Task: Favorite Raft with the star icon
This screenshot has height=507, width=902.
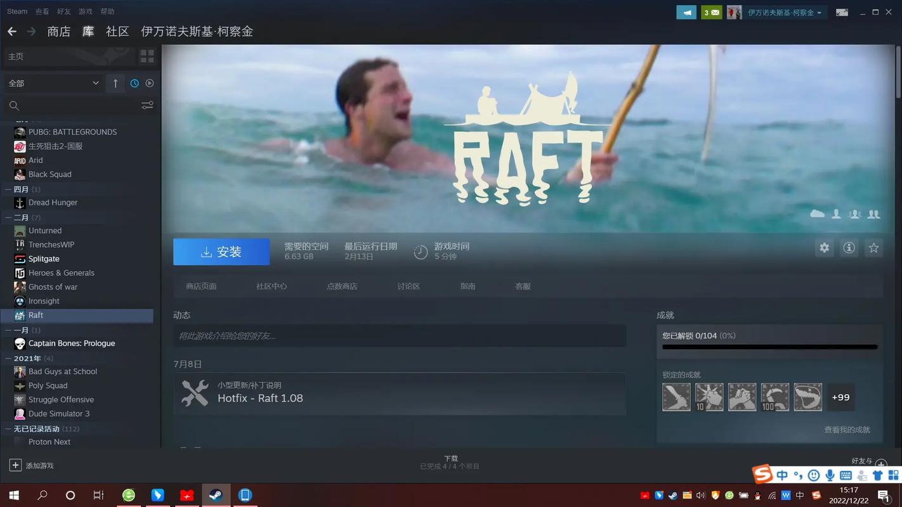Action: pyautogui.click(x=873, y=248)
